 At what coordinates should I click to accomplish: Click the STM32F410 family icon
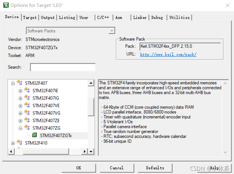point(19,143)
